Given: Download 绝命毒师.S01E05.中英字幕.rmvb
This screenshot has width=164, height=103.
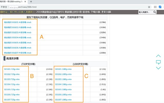Looking at the screenshot, I should click(18, 42).
